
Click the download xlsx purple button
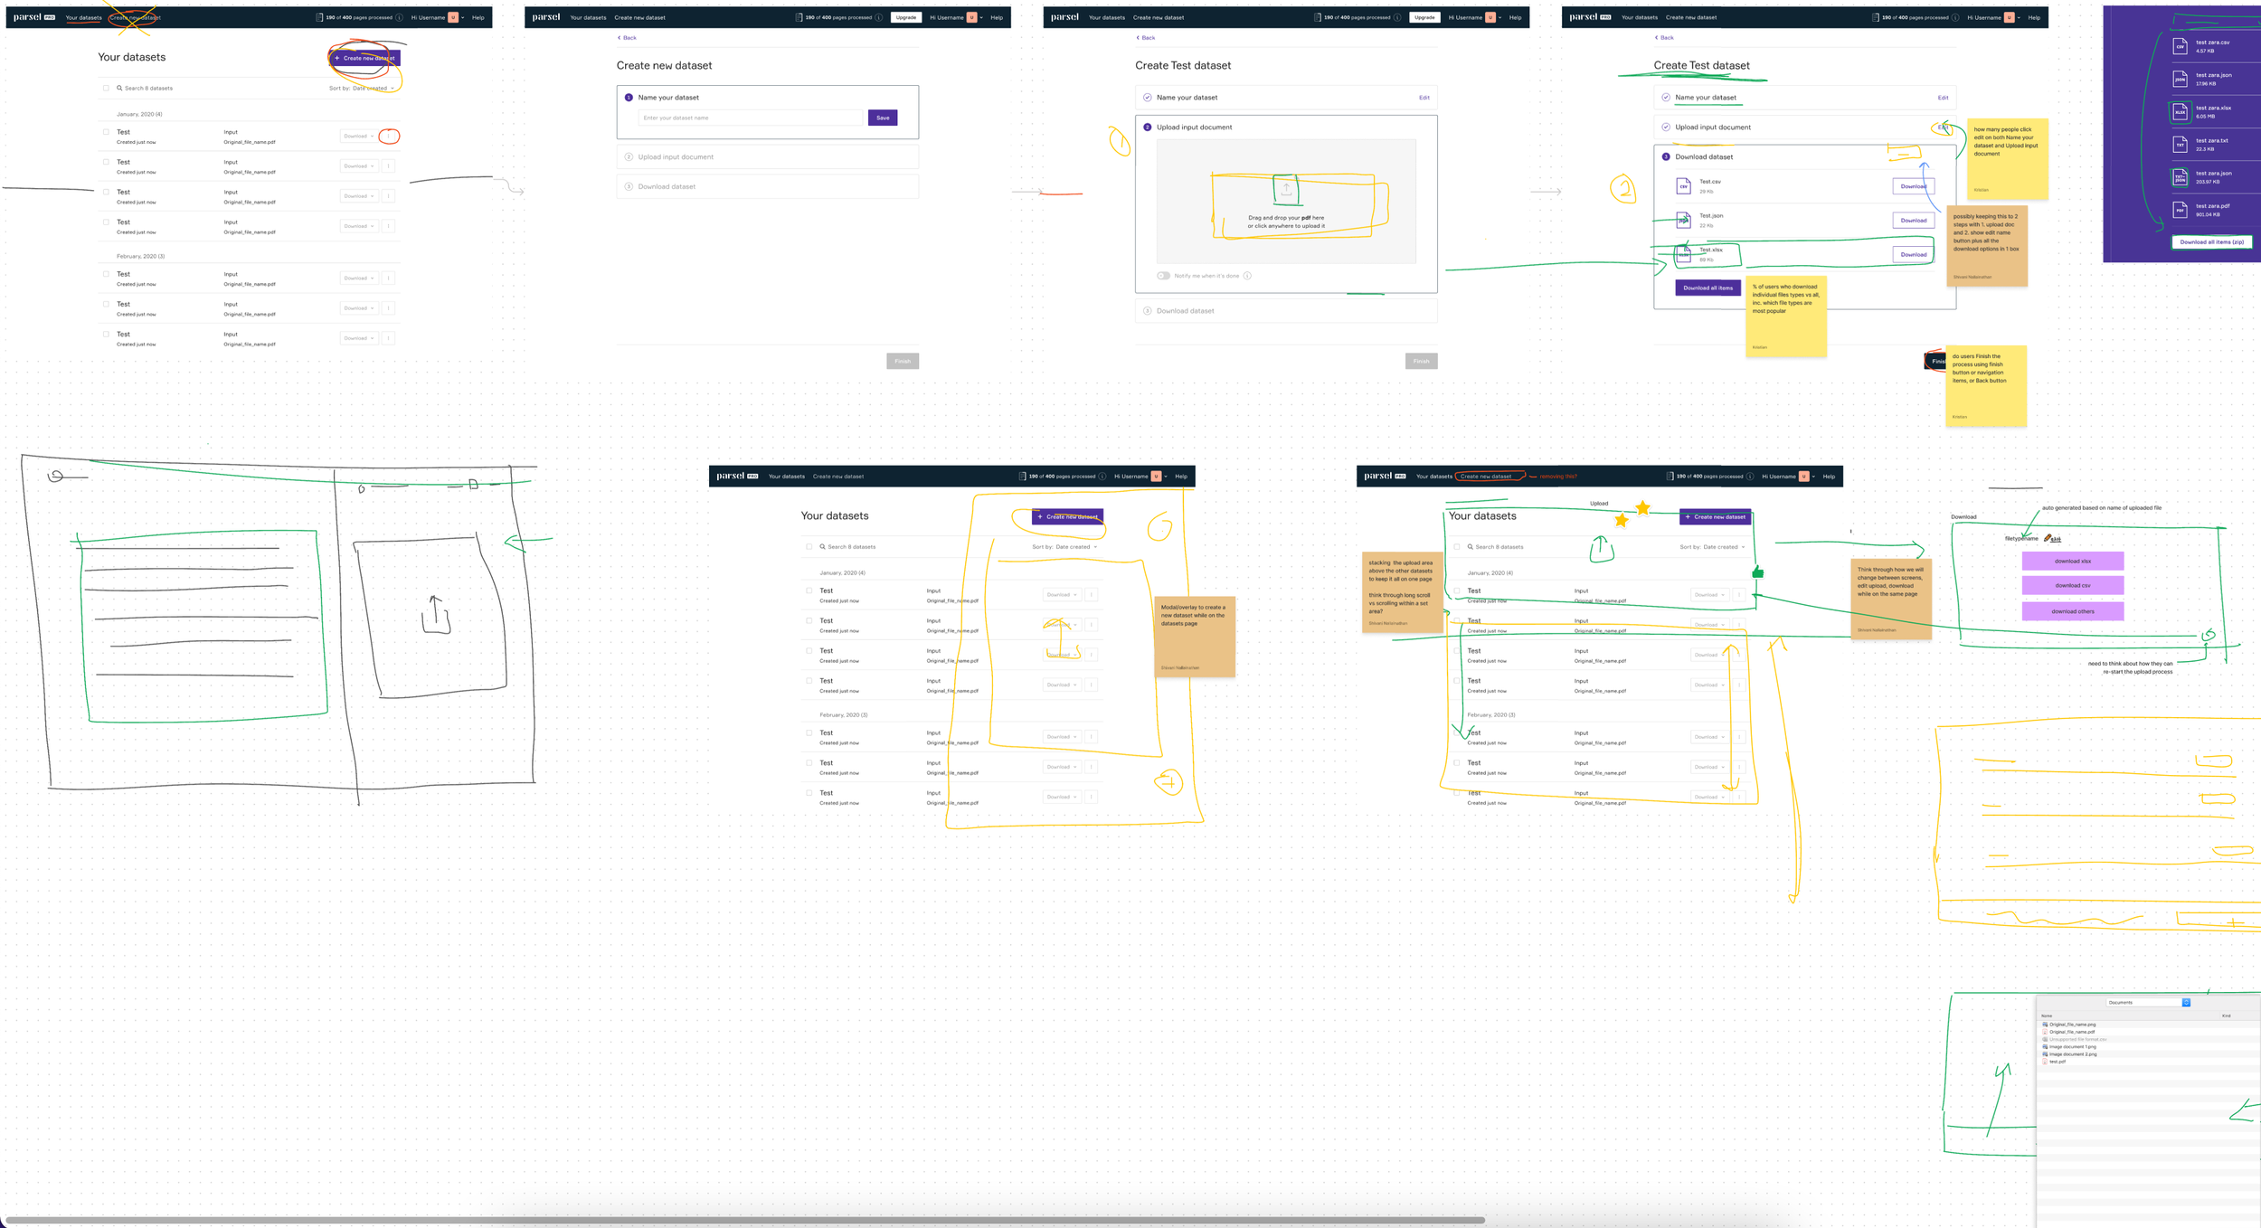click(2072, 561)
